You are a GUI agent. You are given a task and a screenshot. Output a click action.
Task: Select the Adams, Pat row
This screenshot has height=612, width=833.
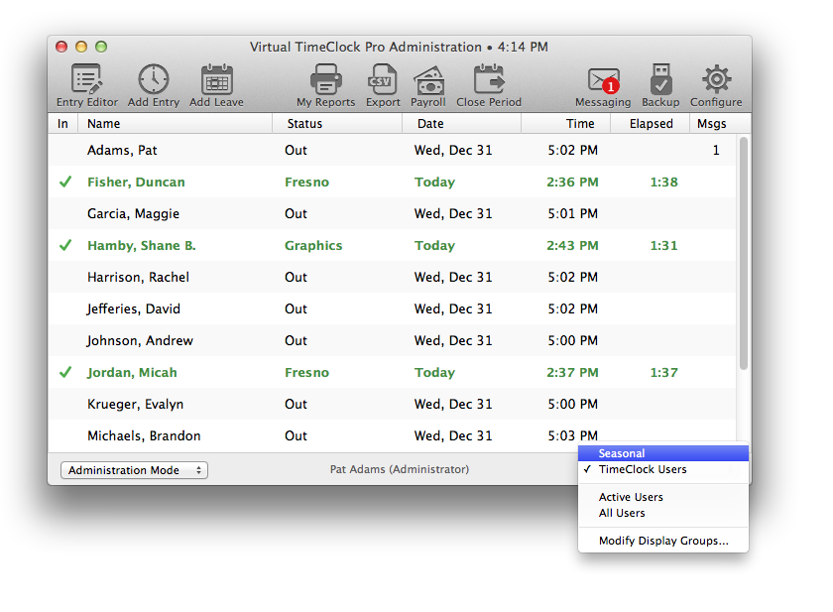coord(392,151)
